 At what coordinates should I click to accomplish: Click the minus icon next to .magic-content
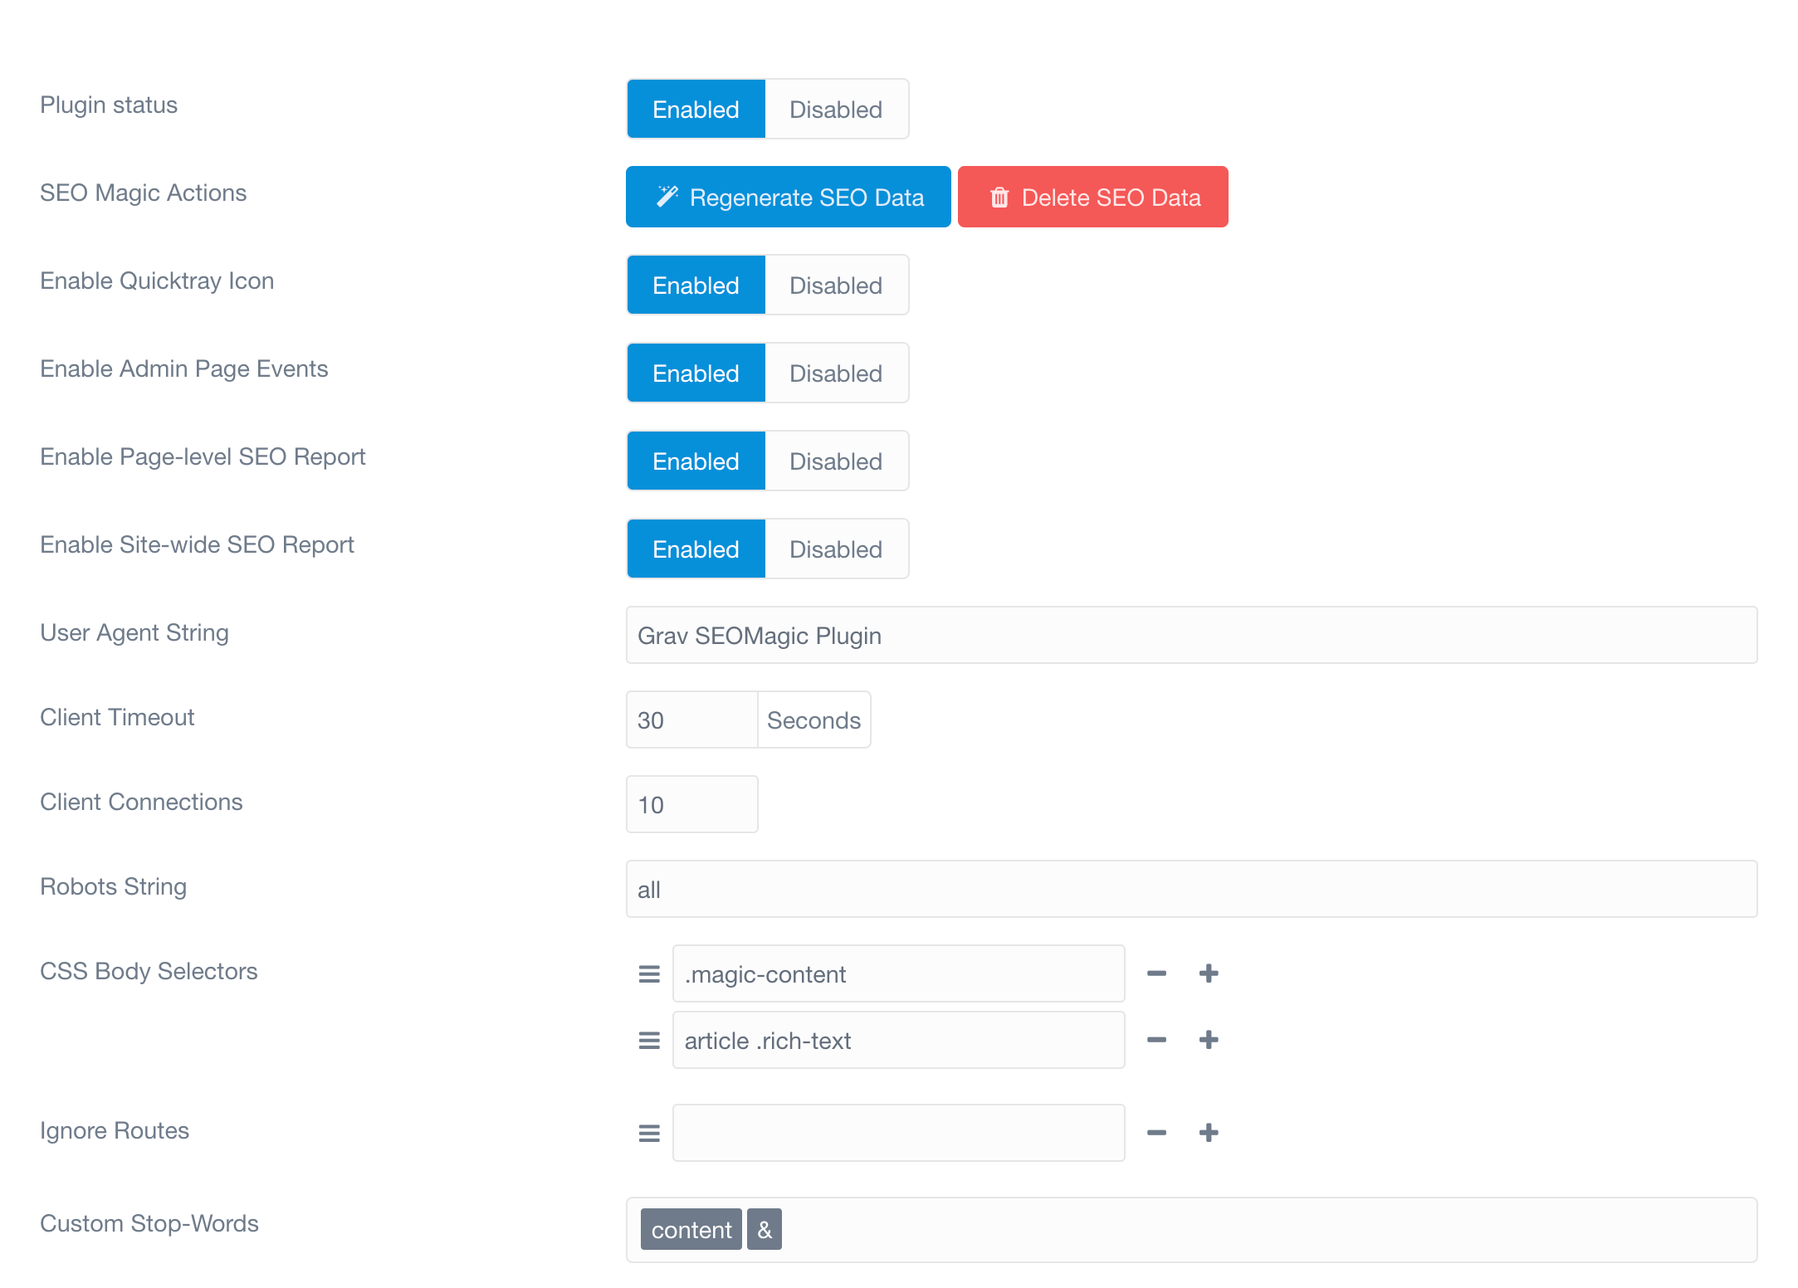point(1157,973)
